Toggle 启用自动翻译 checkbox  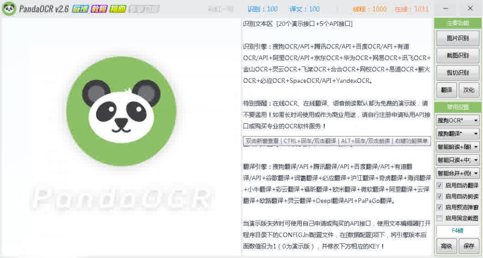(x=440, y=185)
